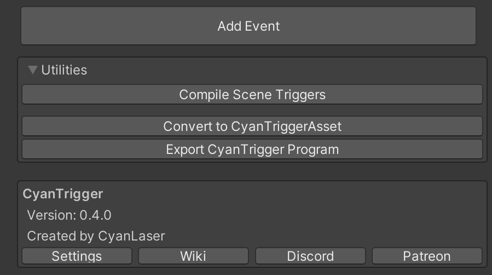
Task: Visit the Discord server button
Action: point(310,256)
